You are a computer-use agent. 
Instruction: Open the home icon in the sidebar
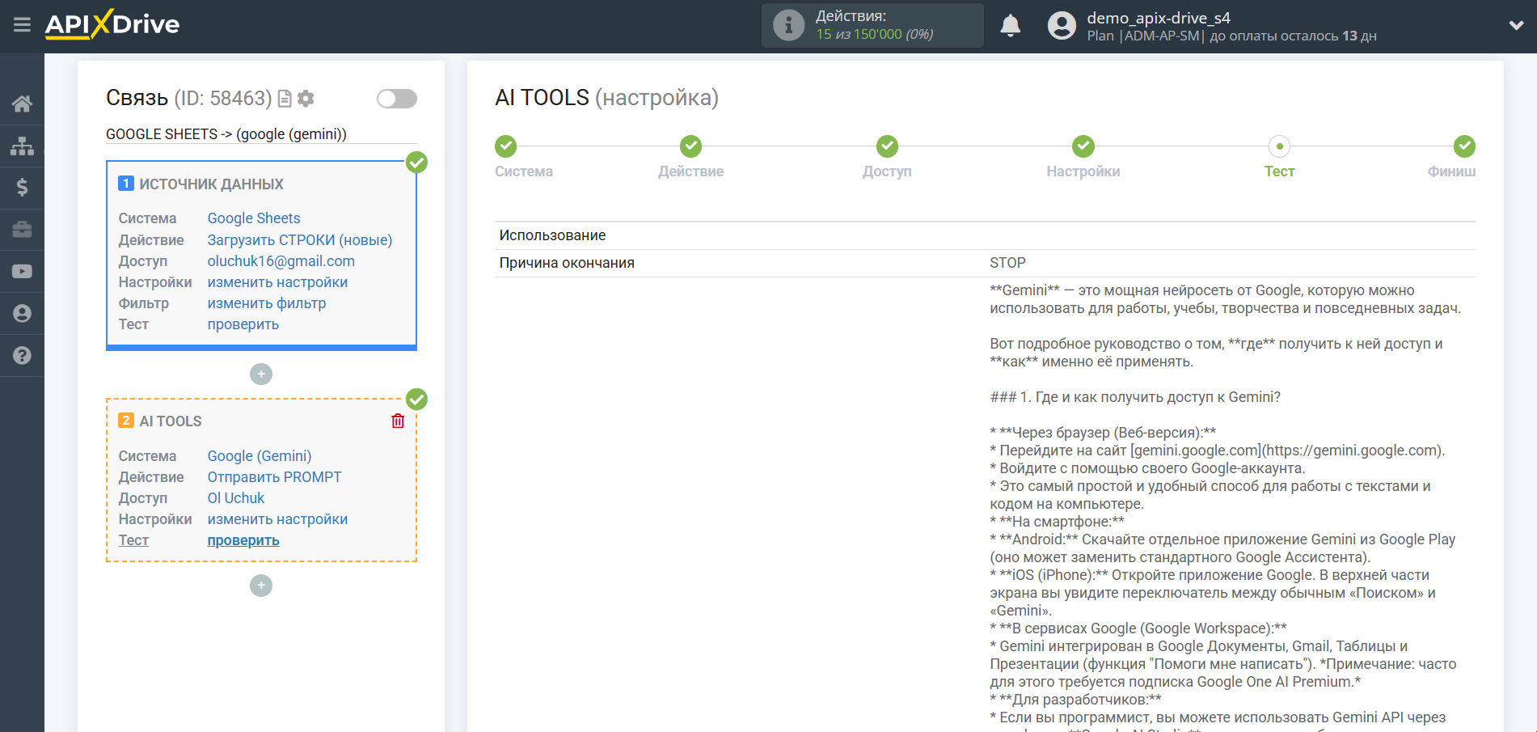22,104
